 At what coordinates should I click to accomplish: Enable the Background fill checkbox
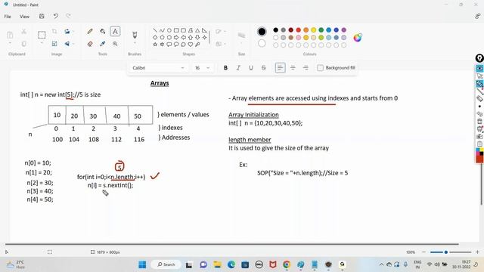point(320,67)
